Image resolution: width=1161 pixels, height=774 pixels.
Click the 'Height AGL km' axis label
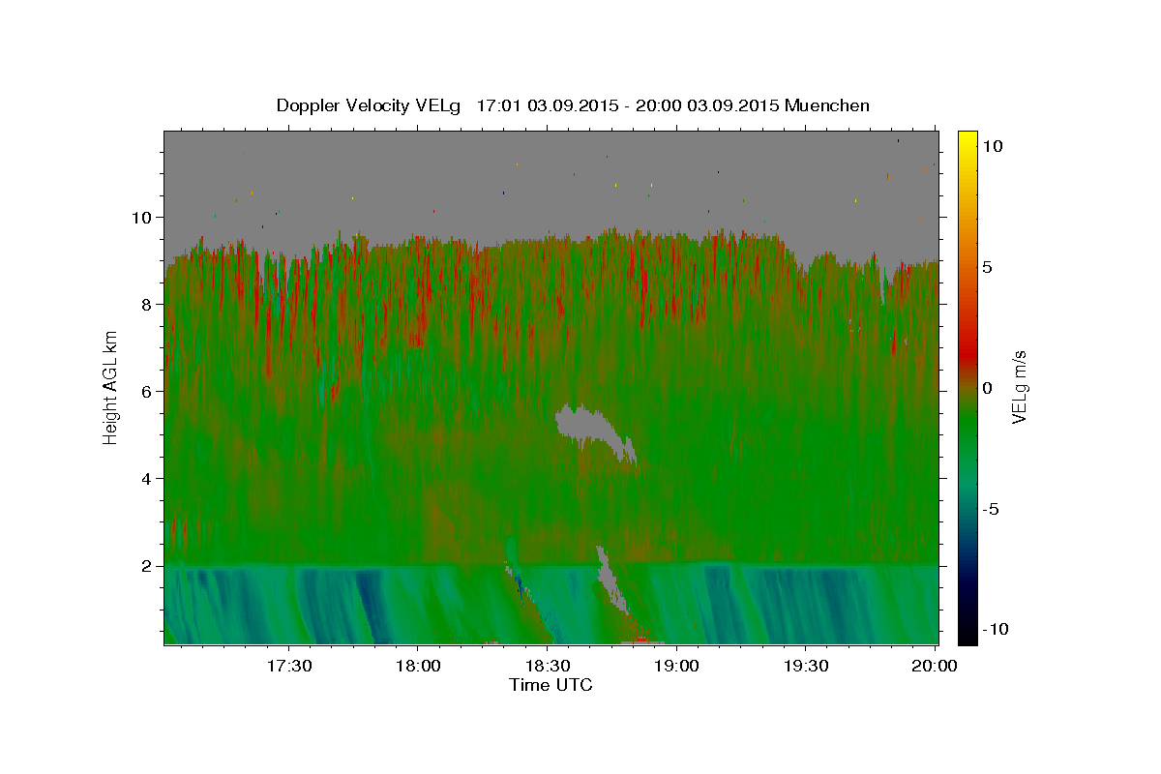pyautogui.click(x=111, y=387)
